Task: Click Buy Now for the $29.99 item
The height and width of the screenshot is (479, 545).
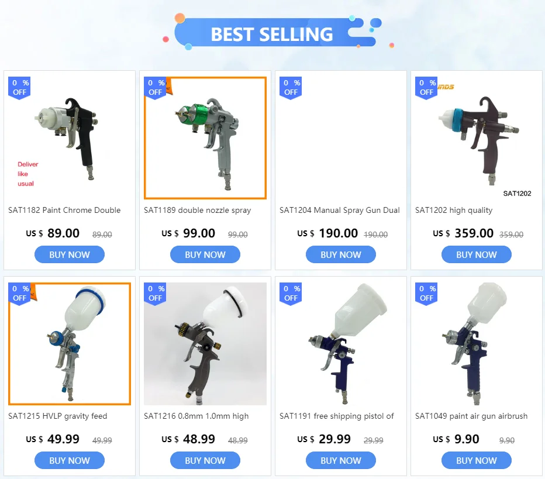Action: [341, 460]
